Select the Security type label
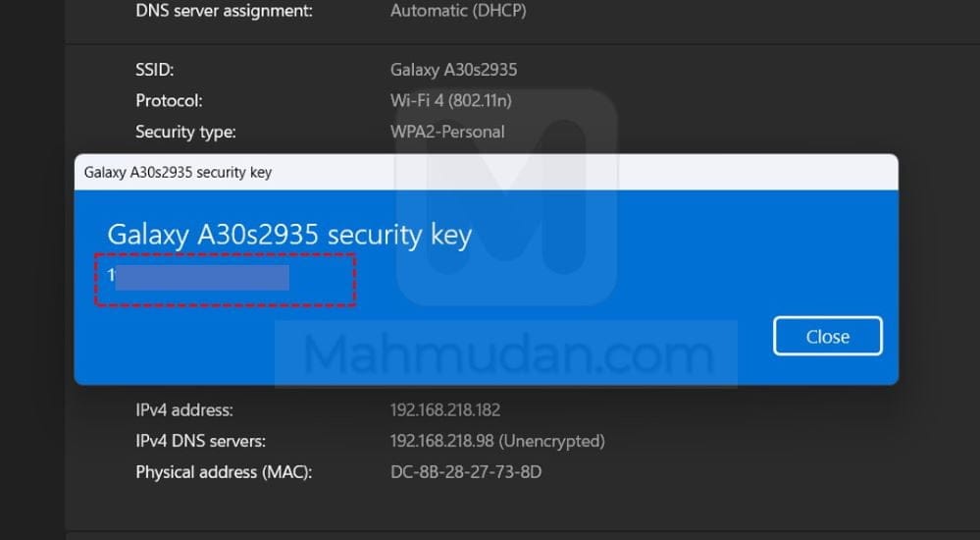Viewport: 980px width, 540px height. [185, 131]
